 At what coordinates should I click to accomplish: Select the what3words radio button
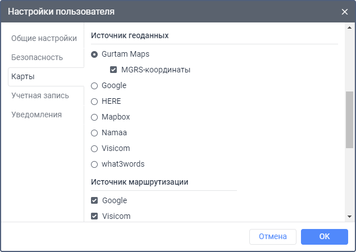[94, 164]
